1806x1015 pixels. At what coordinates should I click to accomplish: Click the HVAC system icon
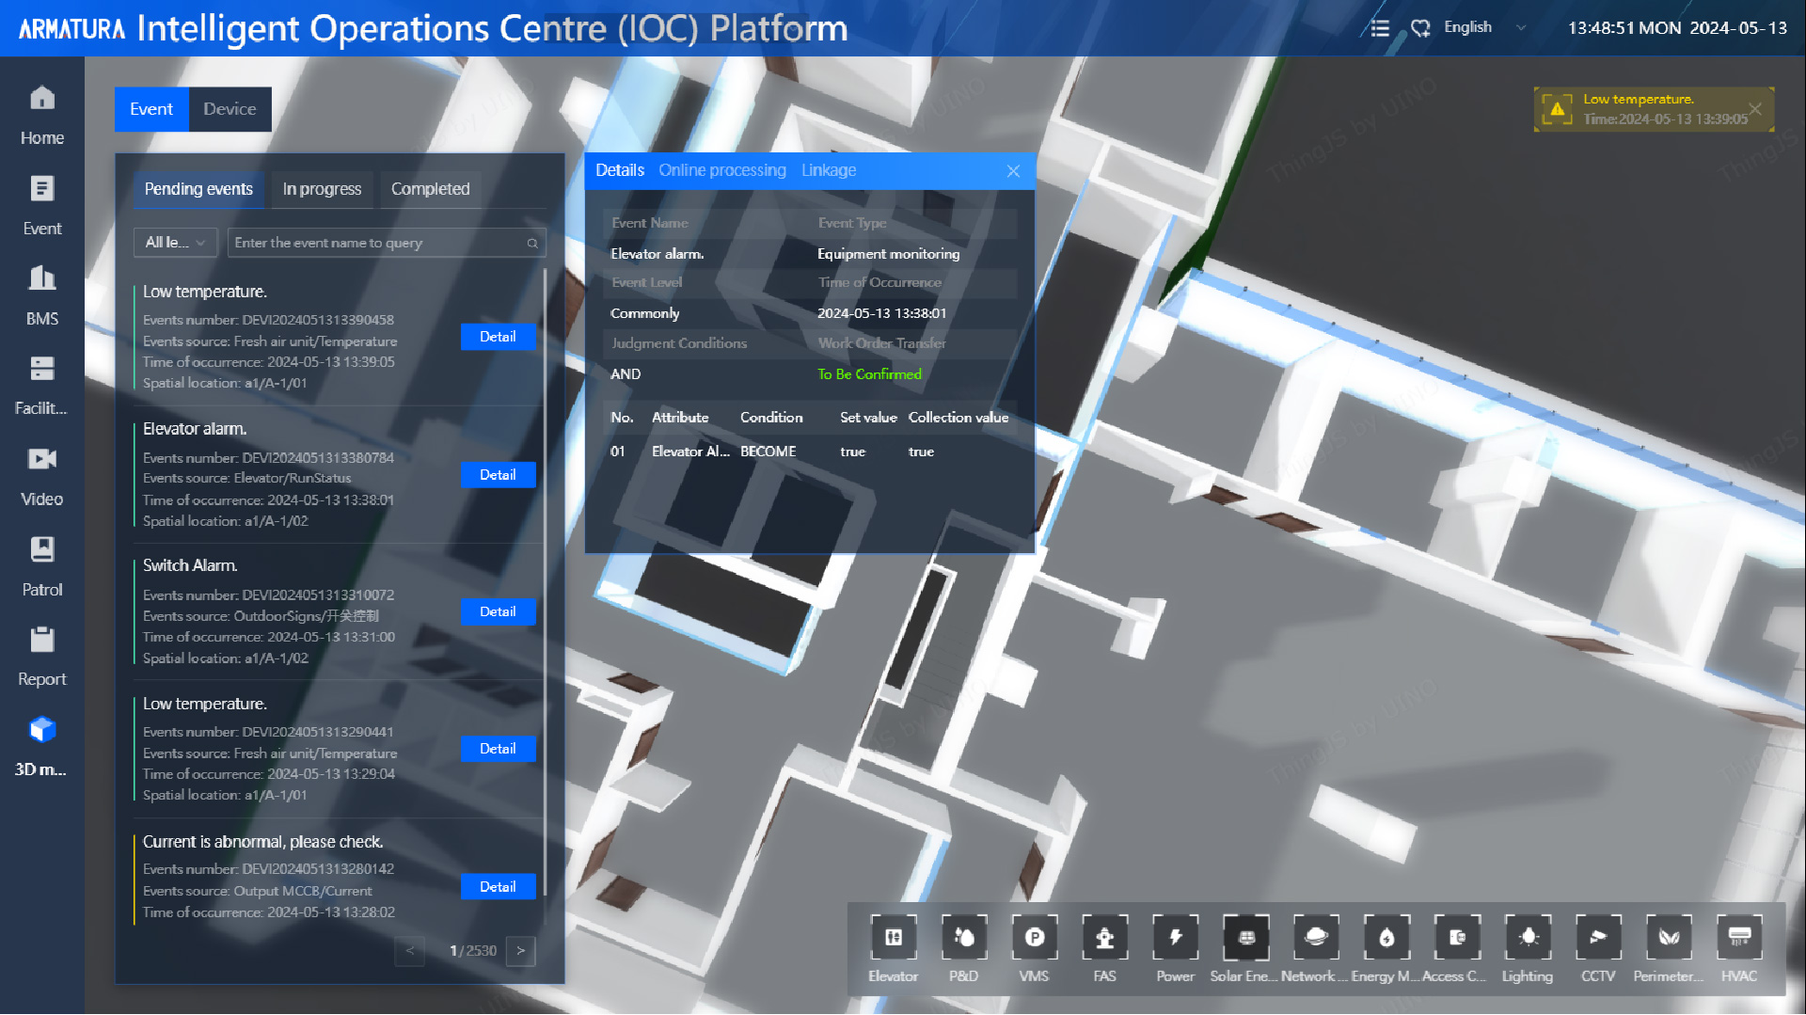tap(1738, 938)
